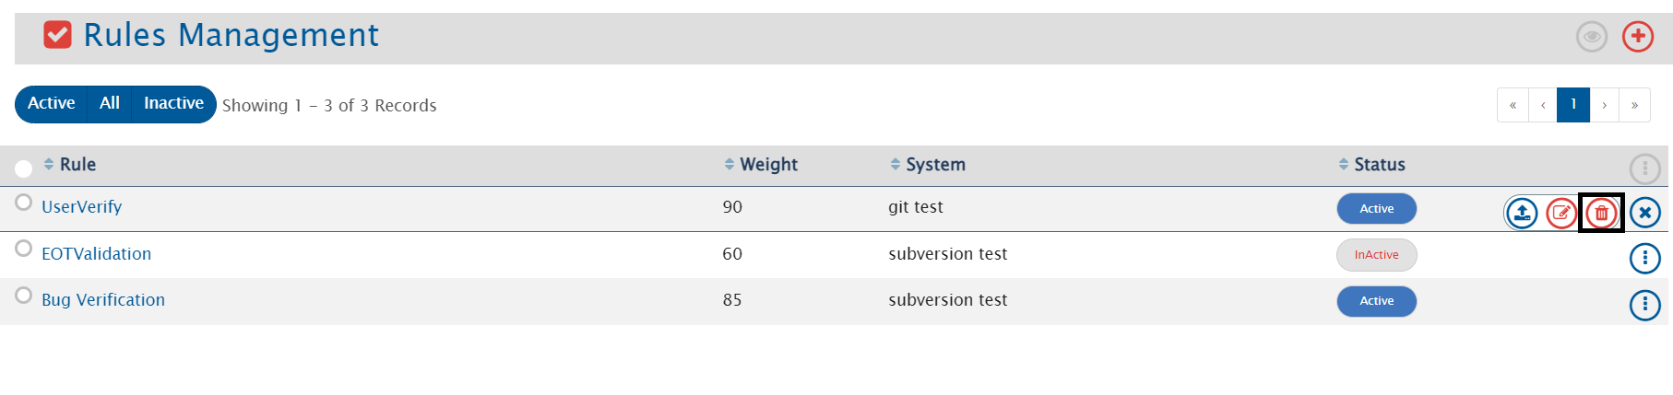1673x395 pixels.
Task: Go to the last page of records
Action: [1634, 105]
